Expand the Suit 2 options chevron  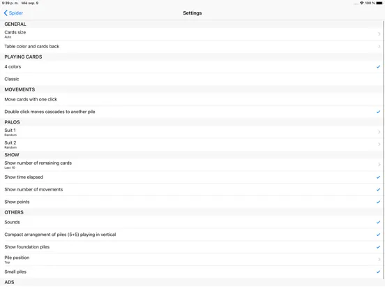coord(379,144)
